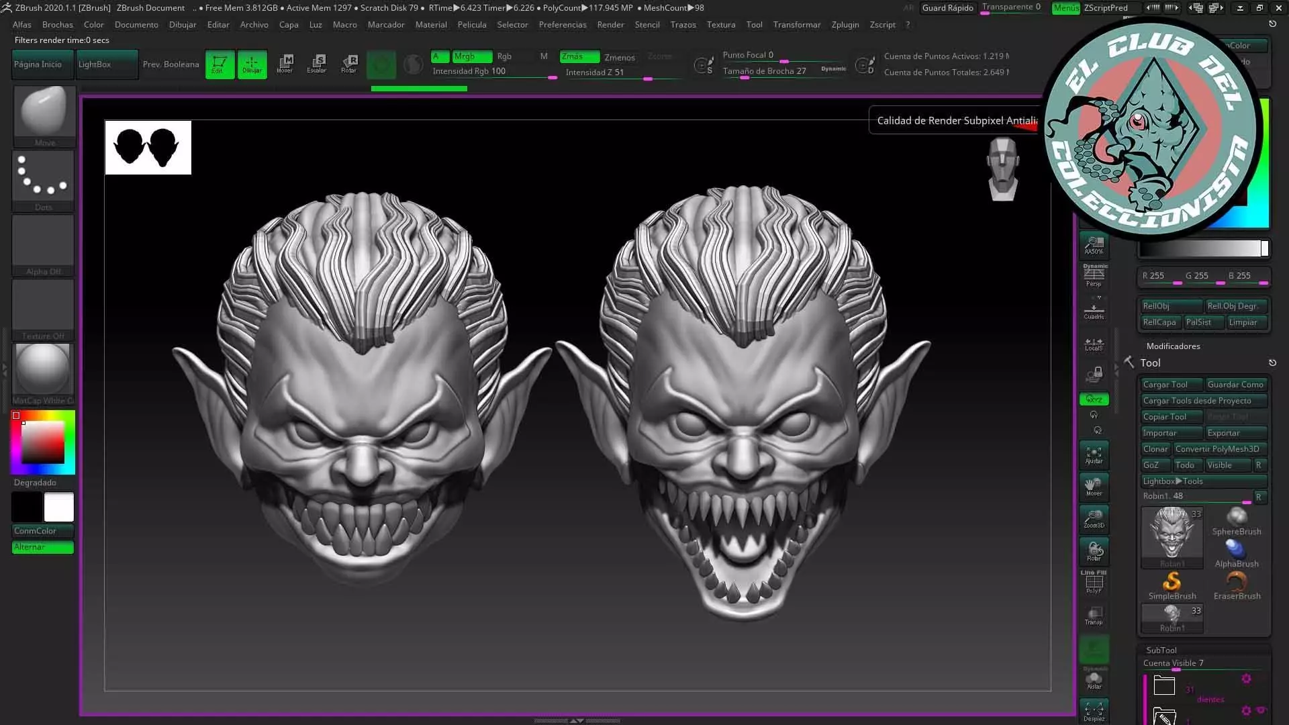This screenshot has width=1289, height=725.
Task: Adjust the Intensidad Rgb slider
Action: click(x=494, y=72)
